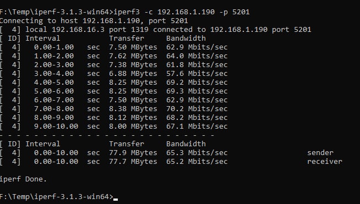Click the first Interval column header
Screen dimensions: 360x204
coord(43,38)
